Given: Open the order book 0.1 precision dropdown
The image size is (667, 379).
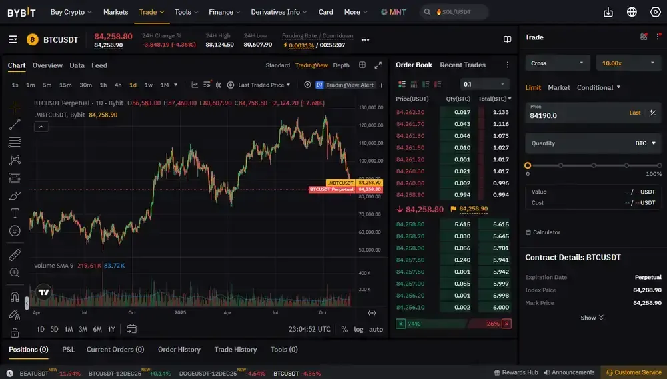Looking at the screenshot, I should (x=484, y=84).
